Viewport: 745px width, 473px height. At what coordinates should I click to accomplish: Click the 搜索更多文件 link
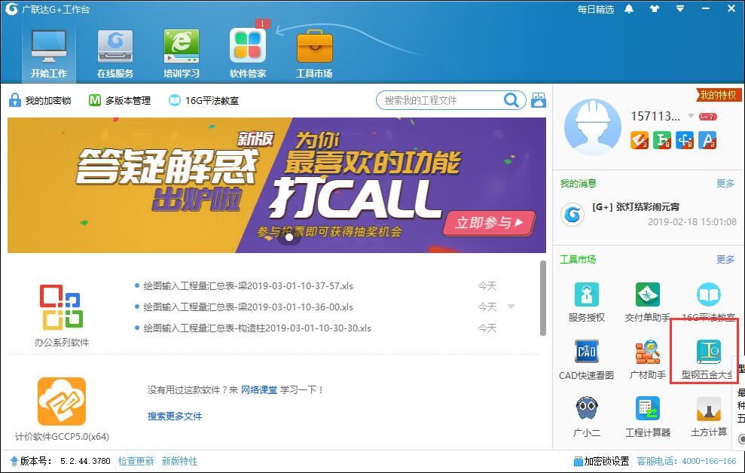pos(174,416)
